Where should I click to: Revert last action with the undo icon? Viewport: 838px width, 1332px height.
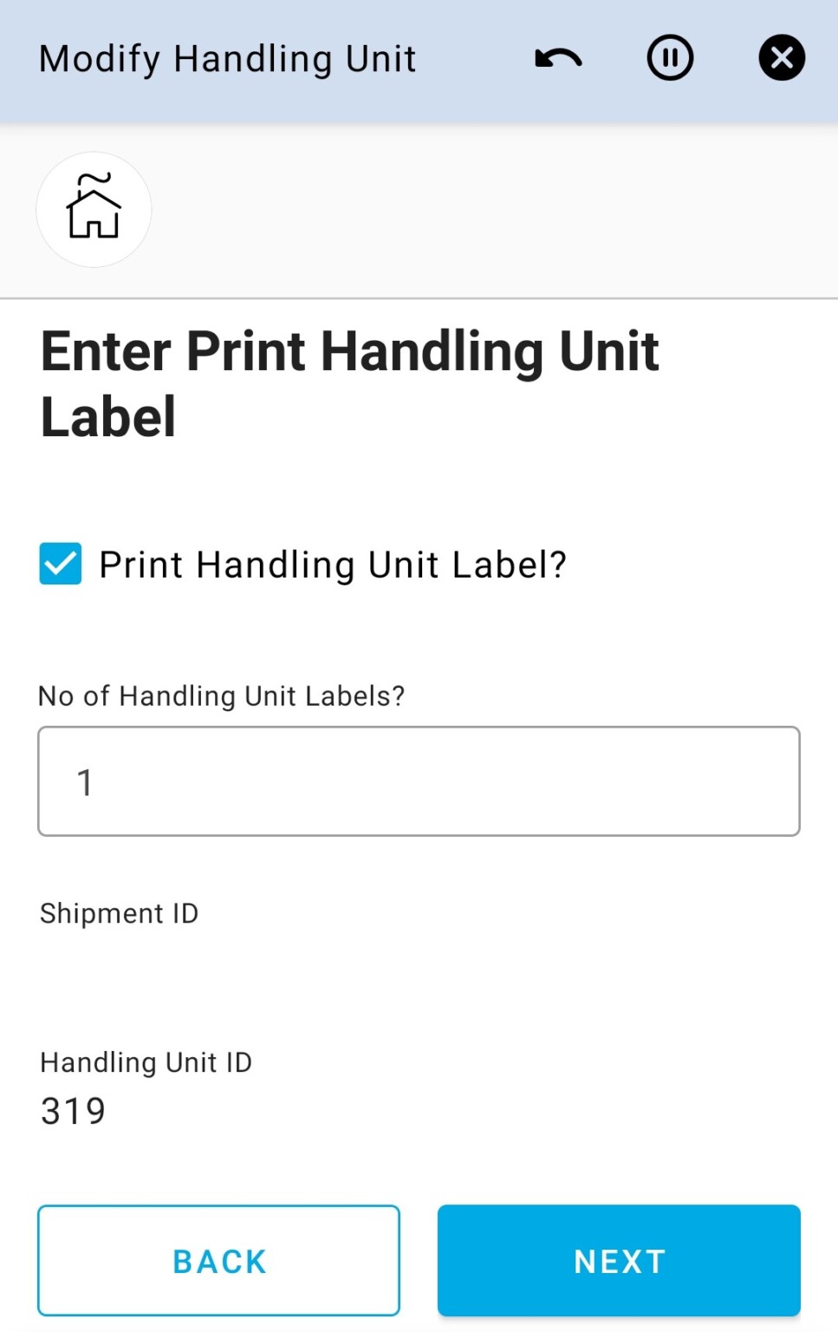point(557,58)
